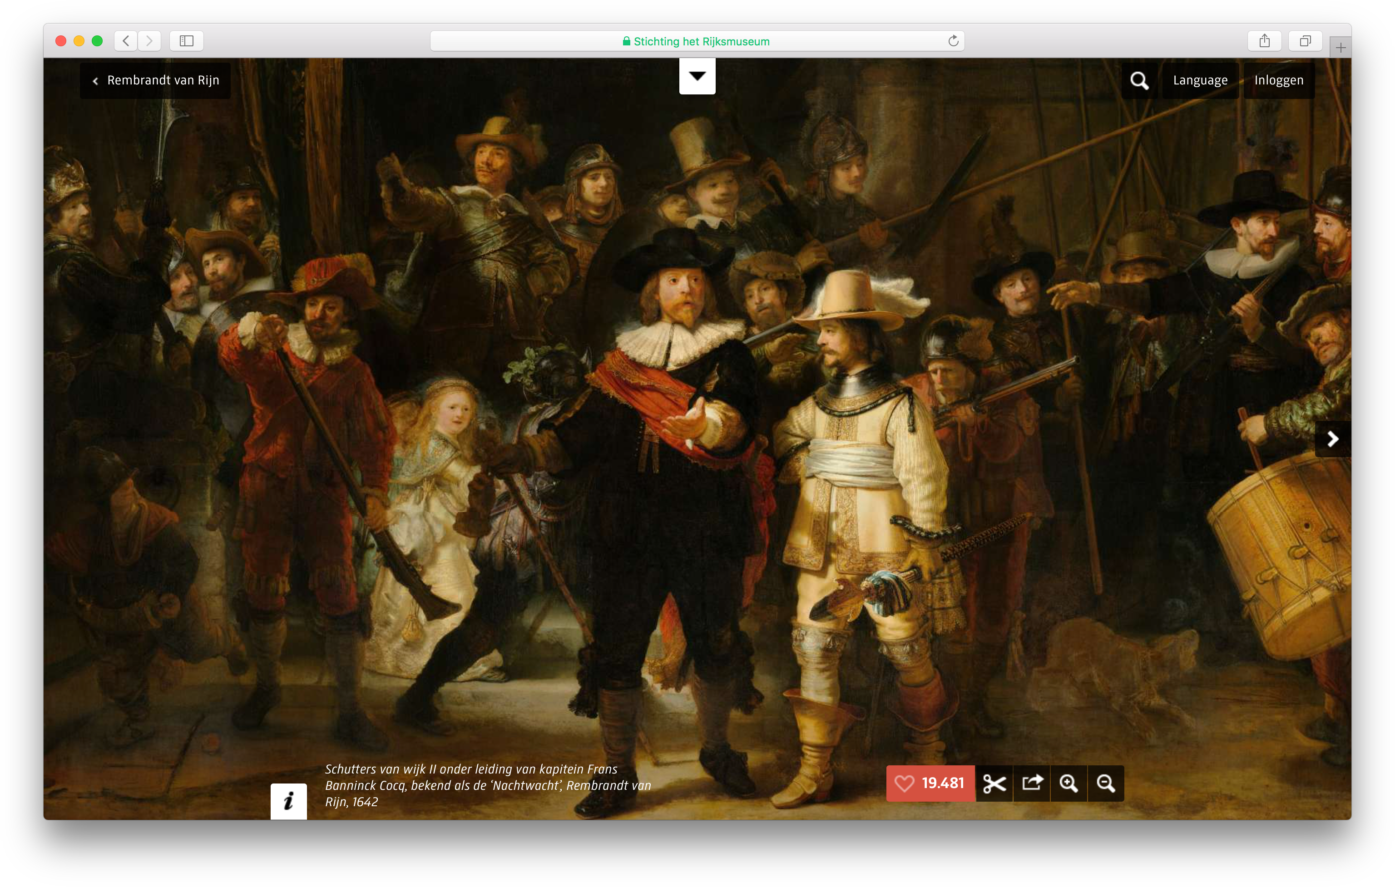
Task: Go forward in Safari history
Action: [149, 40]
